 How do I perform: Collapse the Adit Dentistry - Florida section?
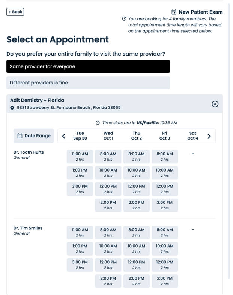(x=215, y=104)
